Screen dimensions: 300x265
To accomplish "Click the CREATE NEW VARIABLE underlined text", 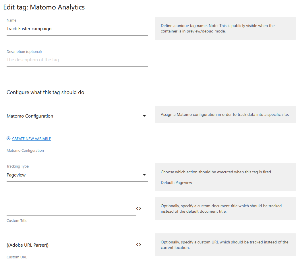I will tap(31, 138).
